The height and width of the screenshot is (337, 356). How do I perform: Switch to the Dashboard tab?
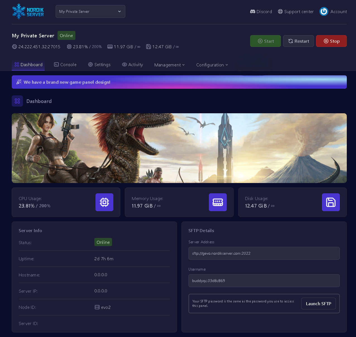tap(28, 64)
